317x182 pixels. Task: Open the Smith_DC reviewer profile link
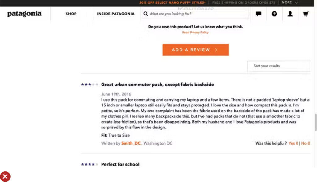pyautogui.click(x=131, y=143)
